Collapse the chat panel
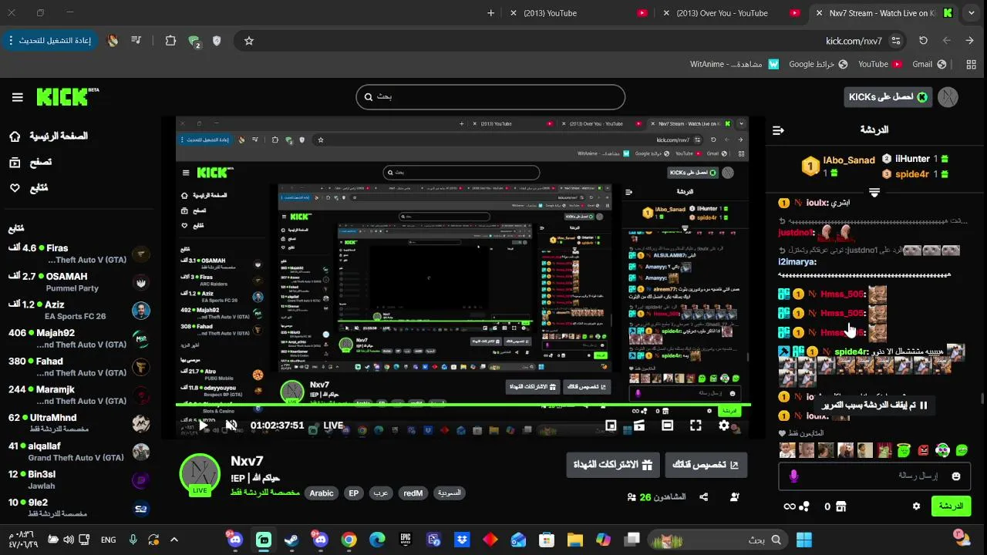The image size is (987, 555). click(x=778, y=130)
